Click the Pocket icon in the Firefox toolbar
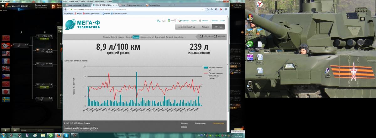The image size is (376, 138). [216, 9]
